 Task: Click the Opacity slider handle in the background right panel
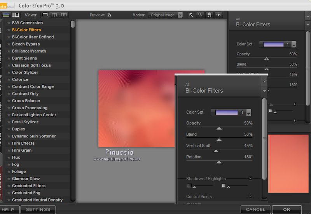click(x=267, y=59)
